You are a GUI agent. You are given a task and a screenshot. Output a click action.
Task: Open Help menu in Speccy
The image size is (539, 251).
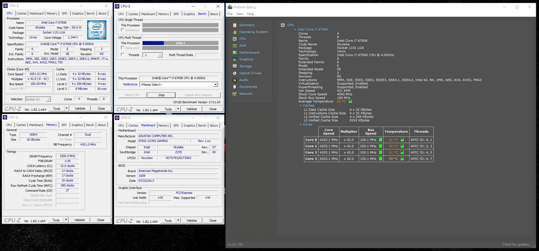point(250,14)
